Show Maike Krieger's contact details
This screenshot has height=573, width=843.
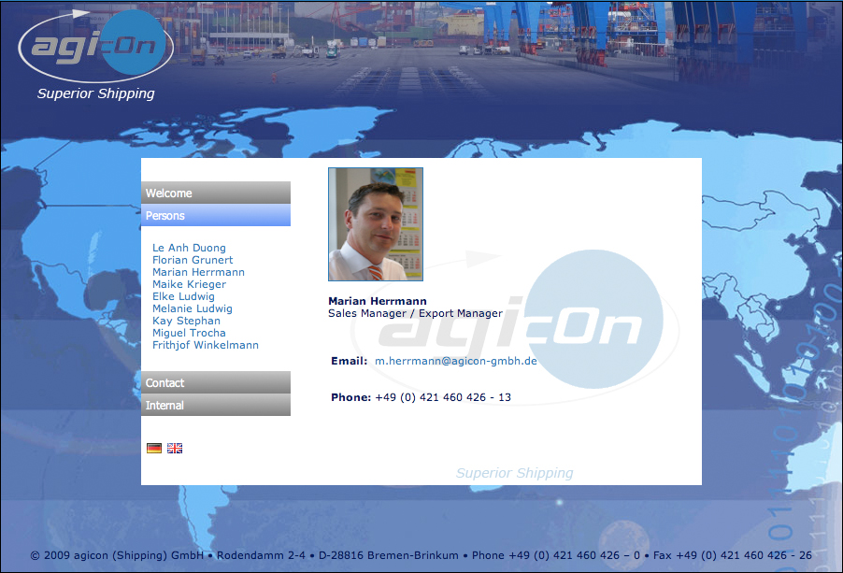pos(189,285)
